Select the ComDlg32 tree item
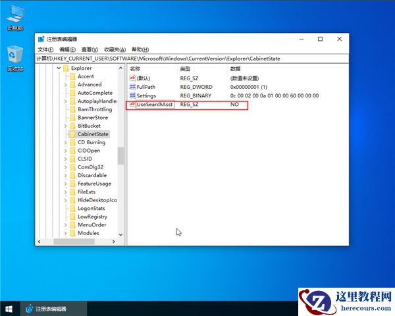 click(91, 167)
